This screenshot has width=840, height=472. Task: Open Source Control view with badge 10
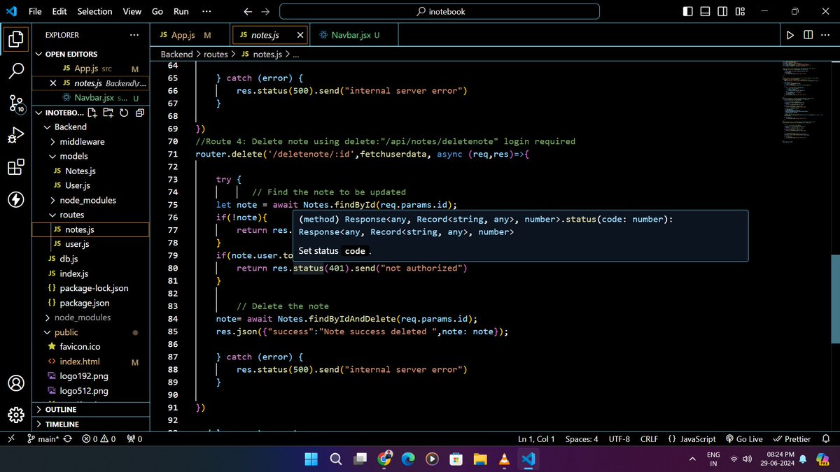click(15, 103)
